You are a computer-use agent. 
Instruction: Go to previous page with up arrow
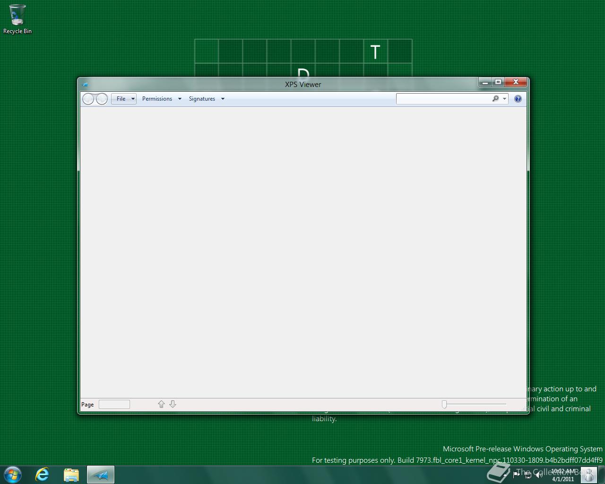161,404
